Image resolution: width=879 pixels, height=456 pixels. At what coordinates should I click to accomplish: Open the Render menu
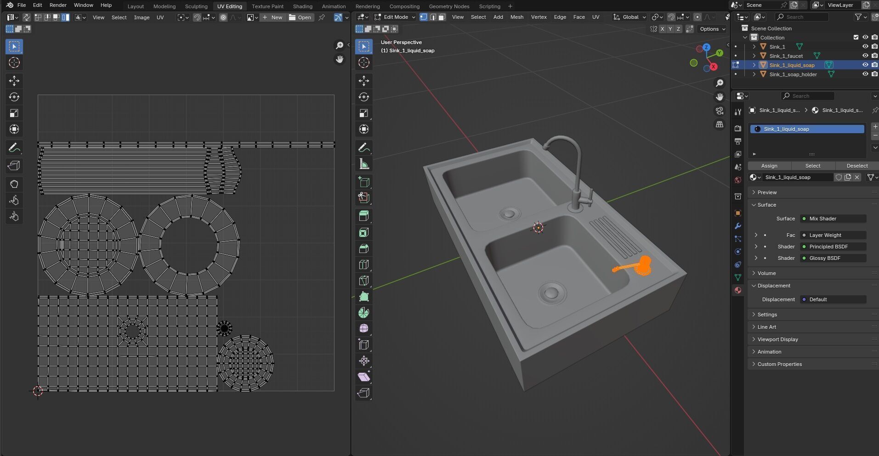(x=58, y=5)
